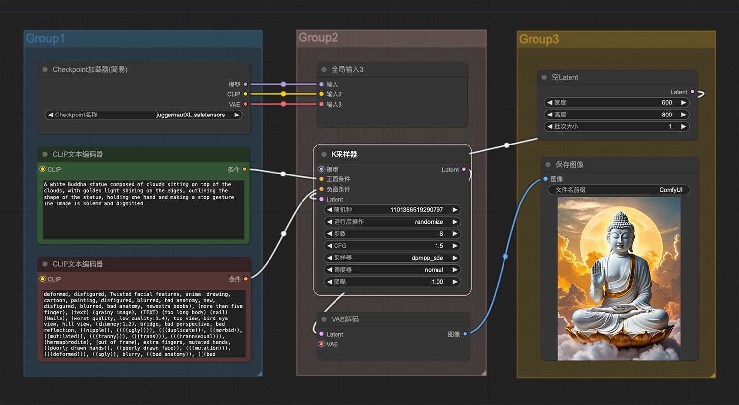739x405 pixels.
Task: Select the 模型 input port on K采样器
Action: tap(322, 169)
